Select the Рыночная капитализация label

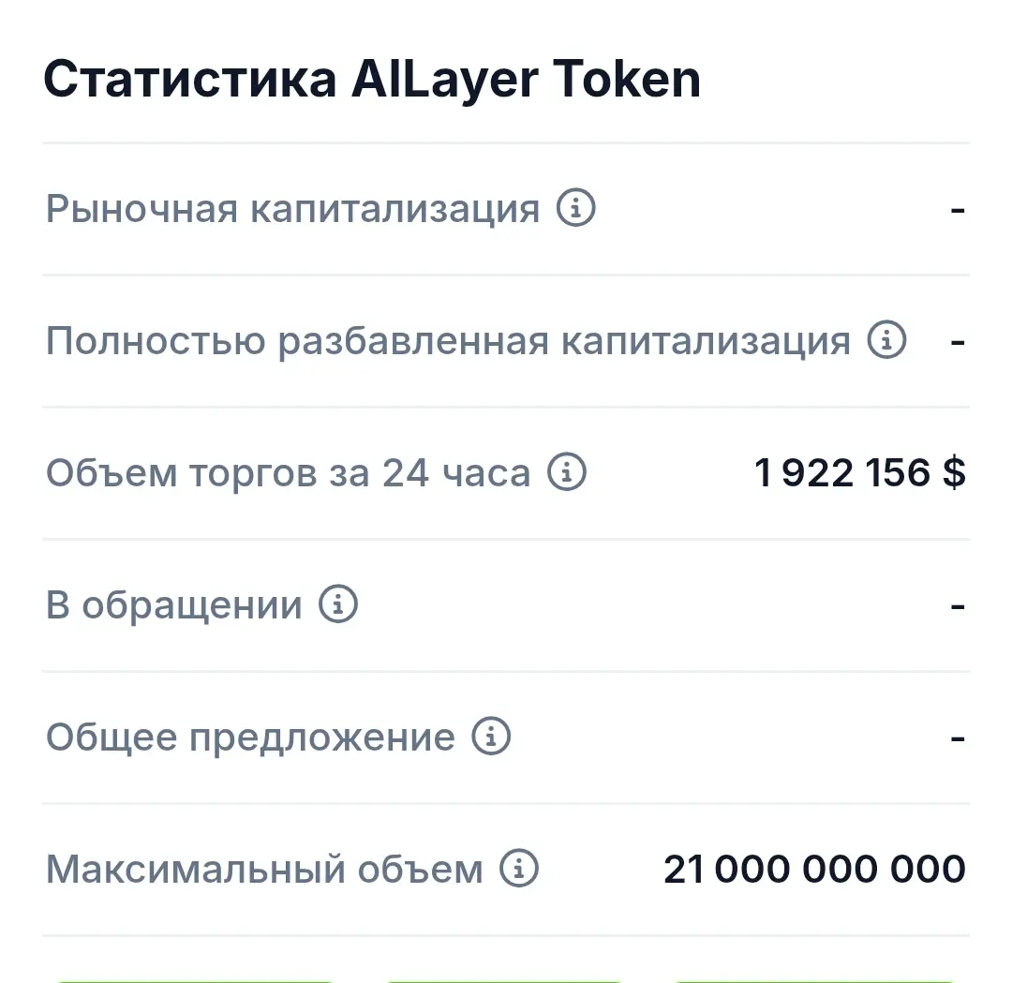pyautogui.click(x=292, y=209)
